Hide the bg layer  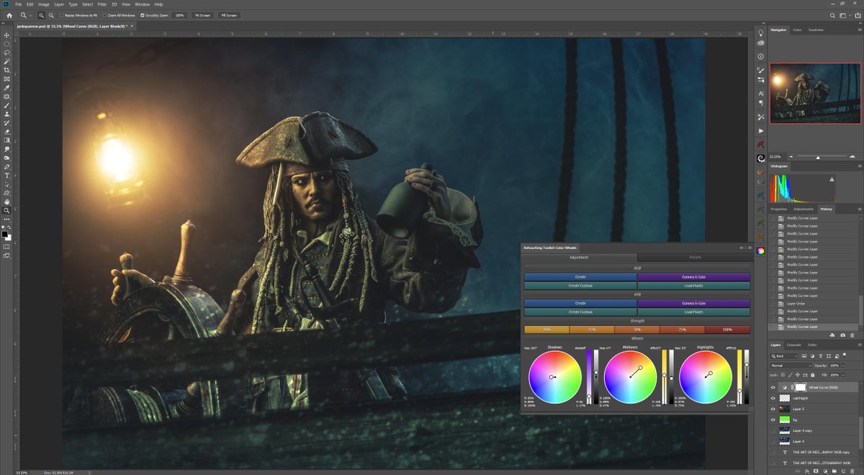[773, 420]
